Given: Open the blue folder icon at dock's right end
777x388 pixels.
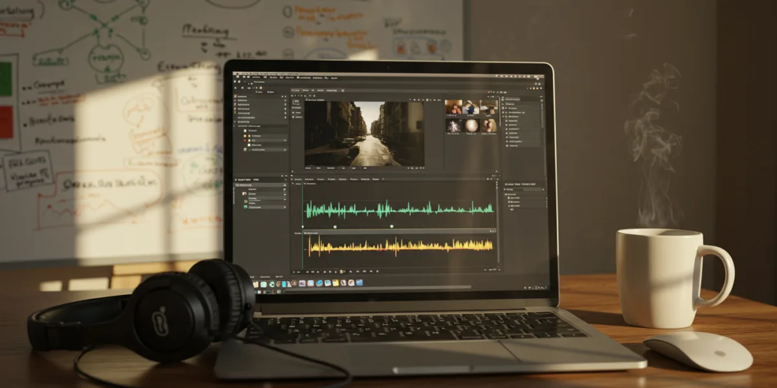Looking at the screenshot, I should click(x=359, y=283).
